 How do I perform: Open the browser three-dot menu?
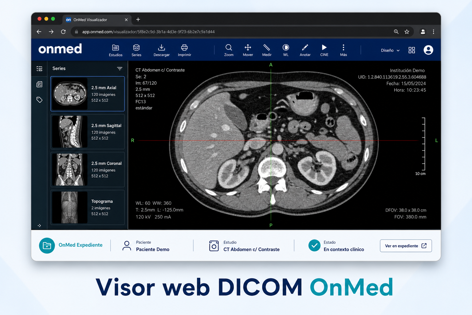434,32
